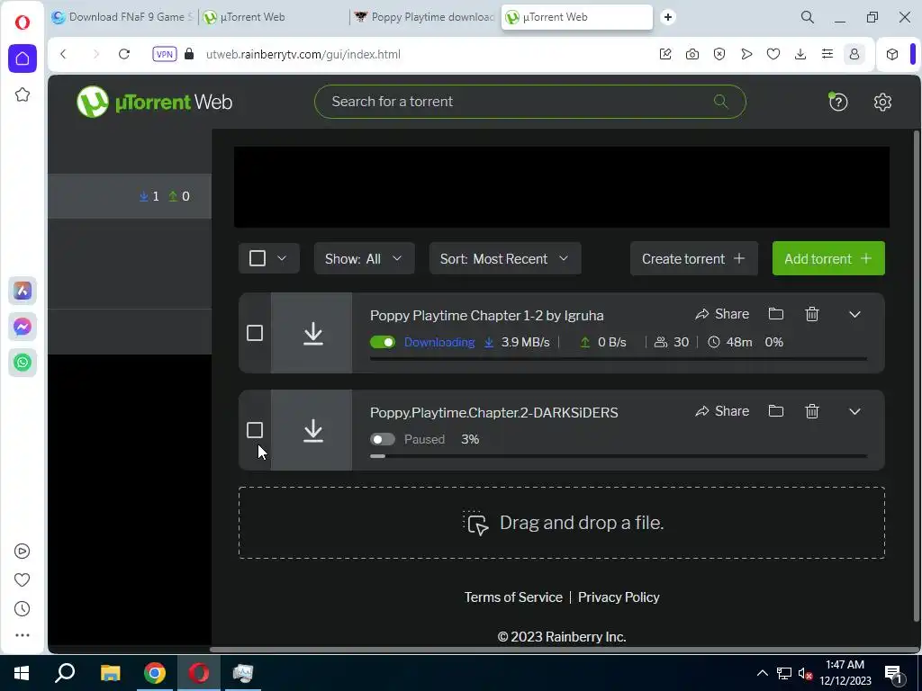Take a snapshot with camera icon

[692, 54]
